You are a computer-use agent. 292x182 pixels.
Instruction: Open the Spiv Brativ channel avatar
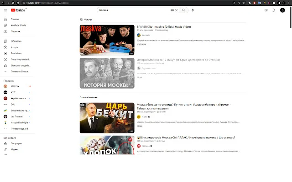139,35
